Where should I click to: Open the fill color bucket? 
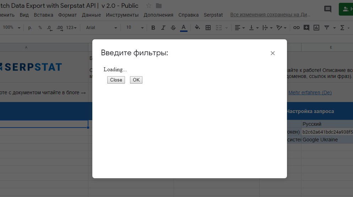click(x=197, y=27)
